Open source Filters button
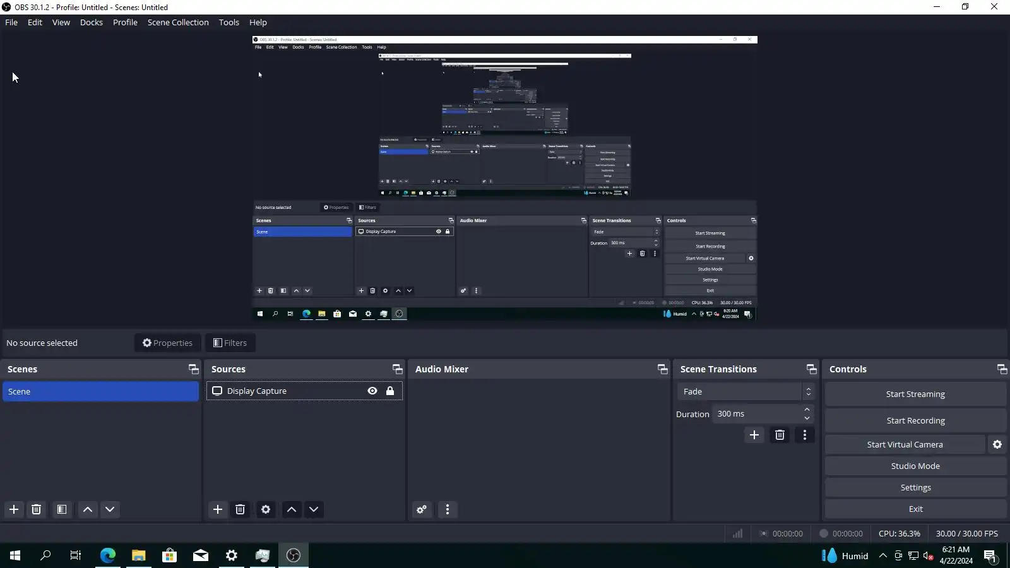The width and height of the screenshot is (1010, 568). point(230,343)
